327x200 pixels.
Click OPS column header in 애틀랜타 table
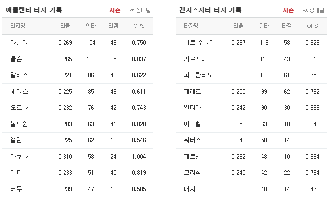pos(139,26)
